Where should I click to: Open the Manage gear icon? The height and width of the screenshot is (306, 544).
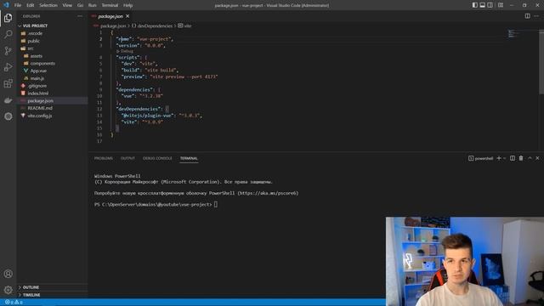click(x=8, y=290)
